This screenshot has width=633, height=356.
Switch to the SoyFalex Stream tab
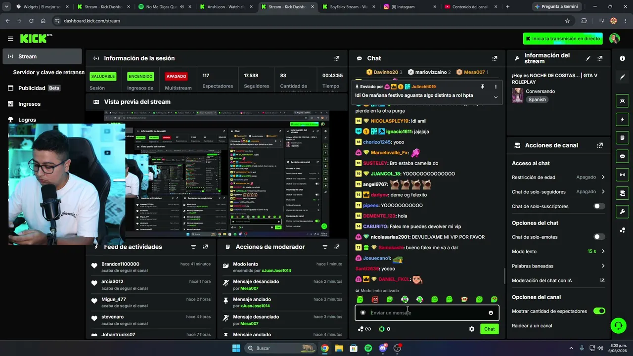[348, 7]
